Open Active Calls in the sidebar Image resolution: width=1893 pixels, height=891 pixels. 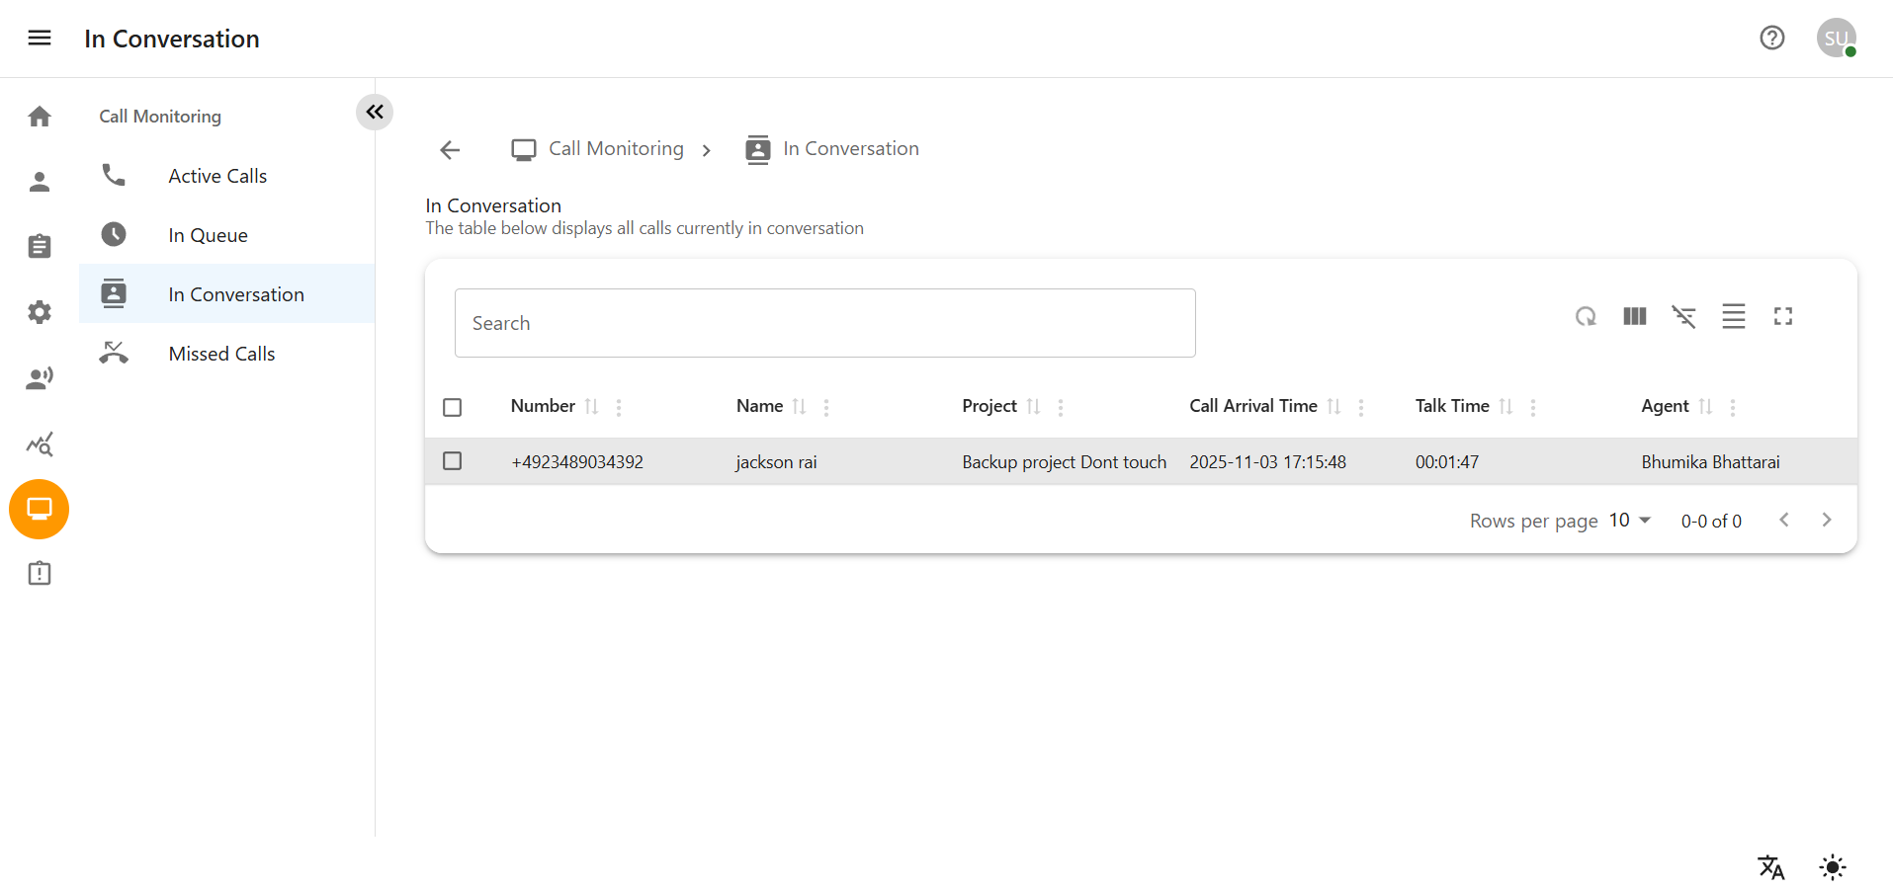[217, 176]
